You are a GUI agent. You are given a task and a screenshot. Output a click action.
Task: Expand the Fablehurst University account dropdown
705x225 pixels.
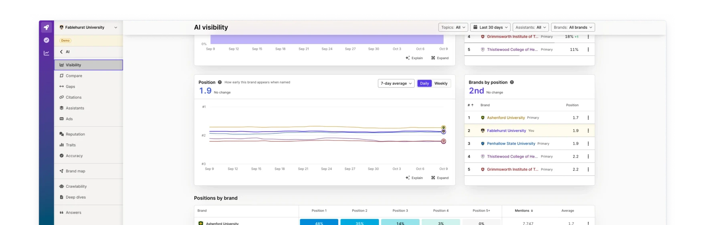coord(89,27)
